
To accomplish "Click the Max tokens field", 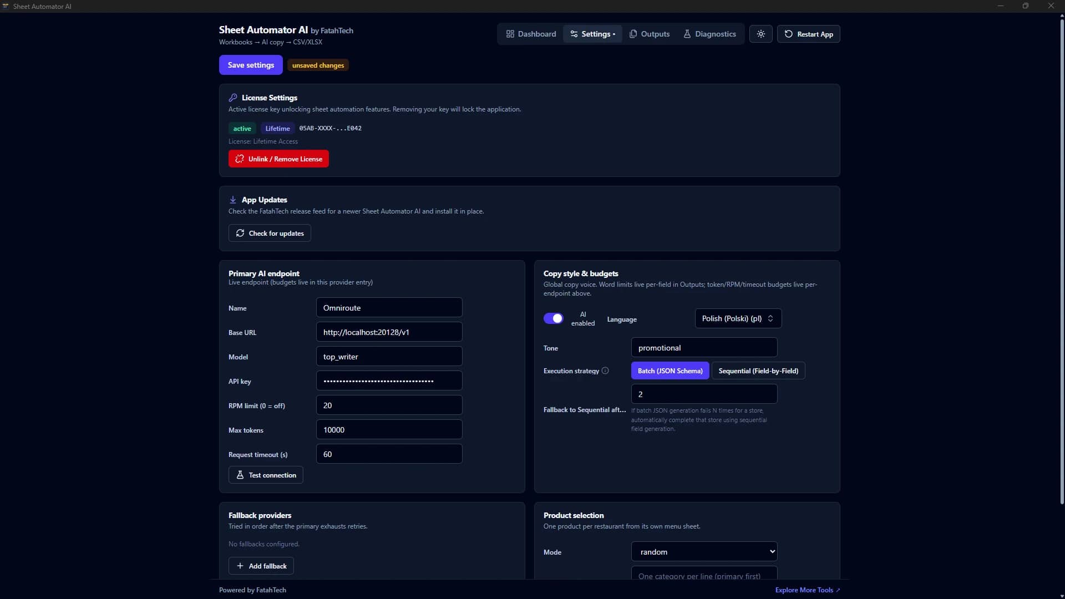I will [389, 430].
